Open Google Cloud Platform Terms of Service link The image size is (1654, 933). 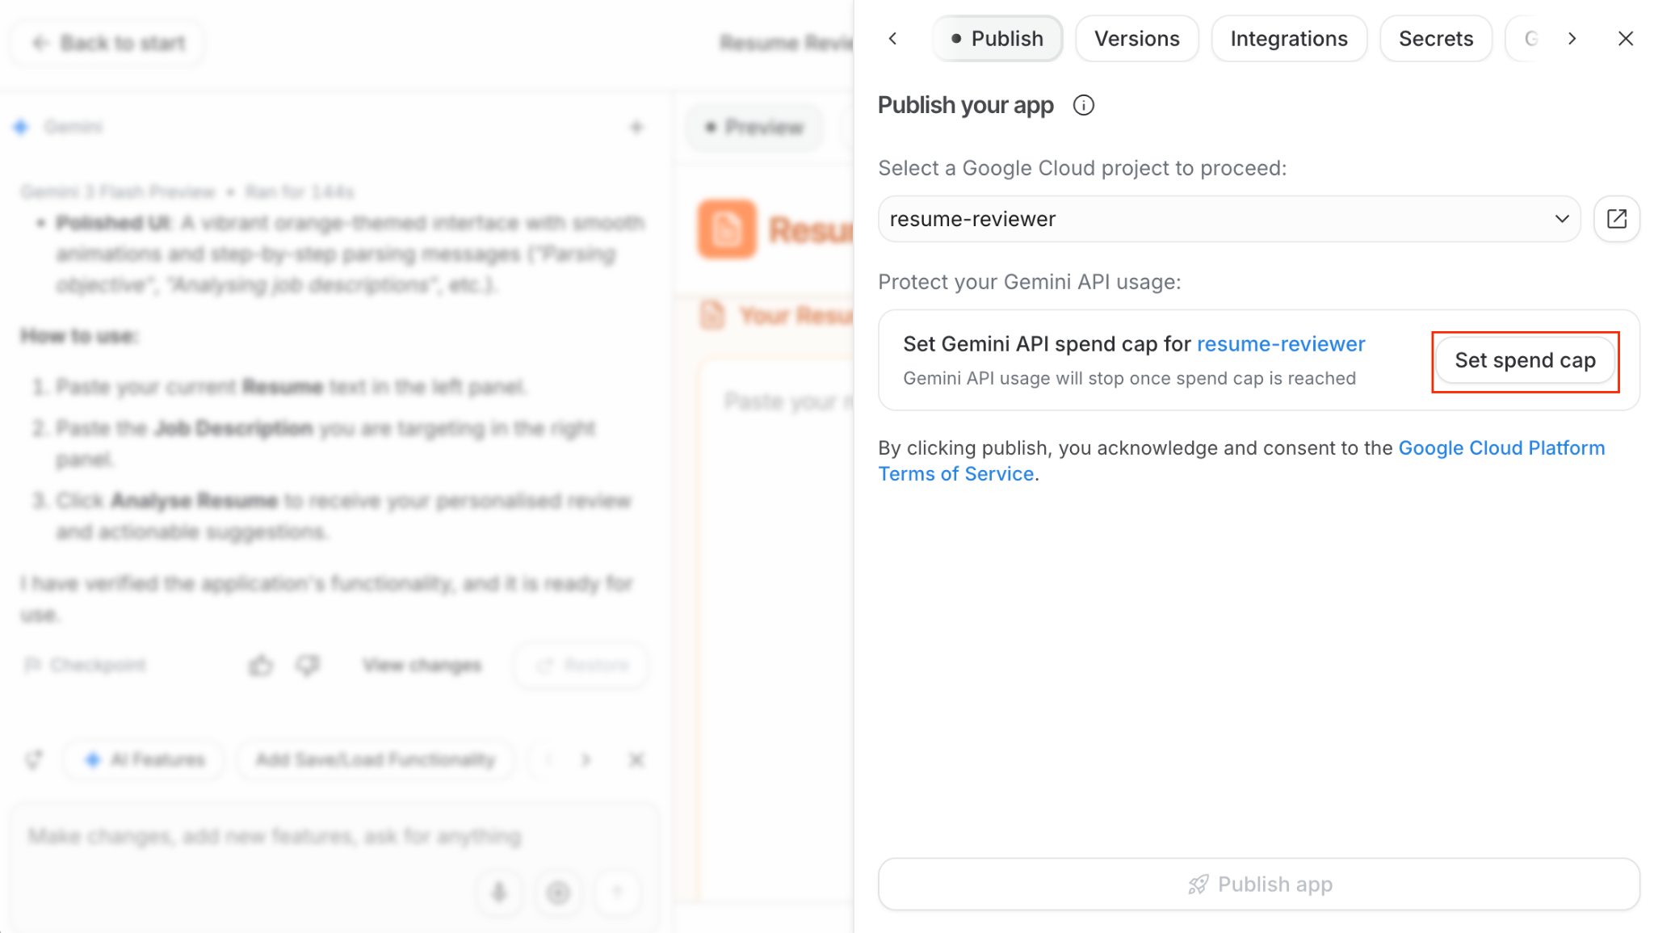1241,460
